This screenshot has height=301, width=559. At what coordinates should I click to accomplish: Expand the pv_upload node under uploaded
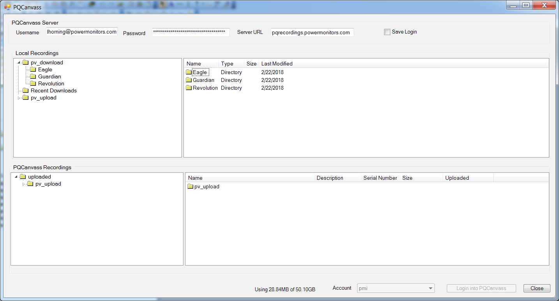pos(24,184)
